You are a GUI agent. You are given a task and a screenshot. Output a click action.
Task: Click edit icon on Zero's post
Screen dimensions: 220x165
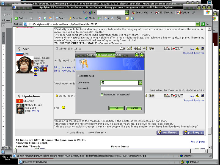(x=167, y=49)
